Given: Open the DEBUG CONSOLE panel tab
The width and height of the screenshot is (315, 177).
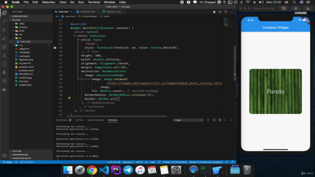Looking at the screenshot, I should click(95, 120).
